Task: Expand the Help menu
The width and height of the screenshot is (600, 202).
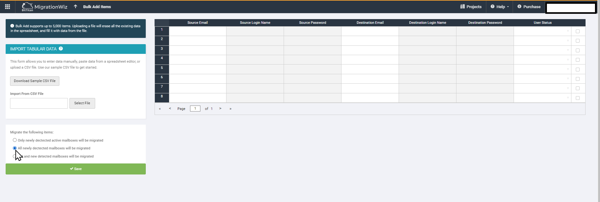Action: (500, 7)
